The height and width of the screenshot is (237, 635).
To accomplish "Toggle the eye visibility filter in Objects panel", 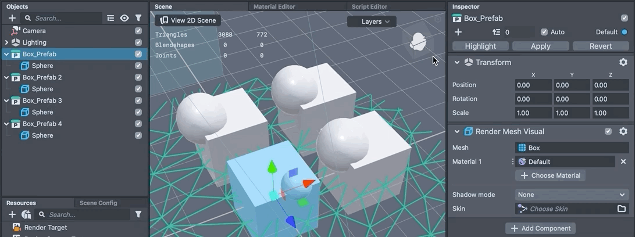I will point(124,18).
